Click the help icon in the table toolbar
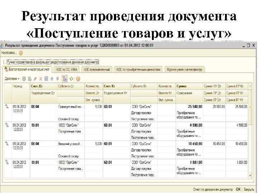The height and width of the screenshot is (193, 258). 78,79
